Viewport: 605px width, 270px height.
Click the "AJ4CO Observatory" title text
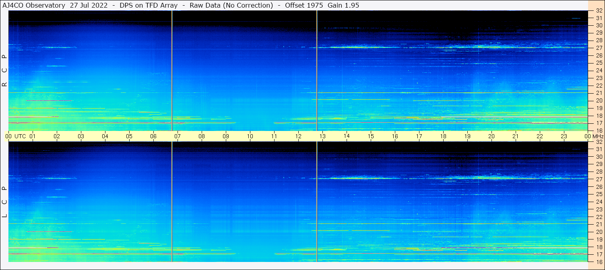click(34, 5)
